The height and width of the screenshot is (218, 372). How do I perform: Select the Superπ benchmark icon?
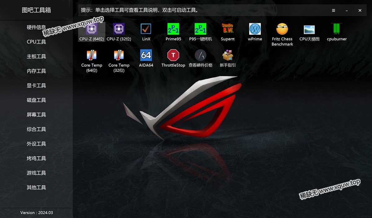pyautogui.click(x=228, y=29)
